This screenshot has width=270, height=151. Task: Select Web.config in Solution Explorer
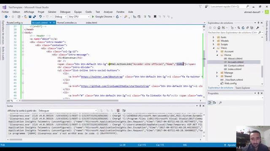point(230,83)
